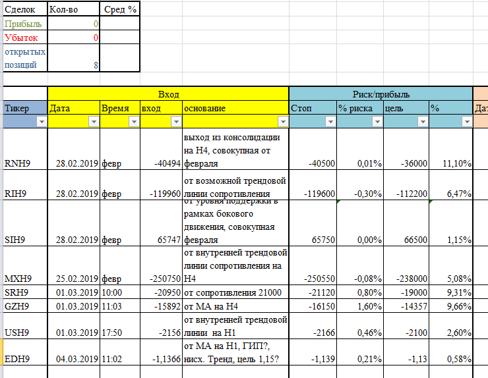Open the % риска filter dropdown
This screenshot has width=488, height=378.
coord(376,122)
